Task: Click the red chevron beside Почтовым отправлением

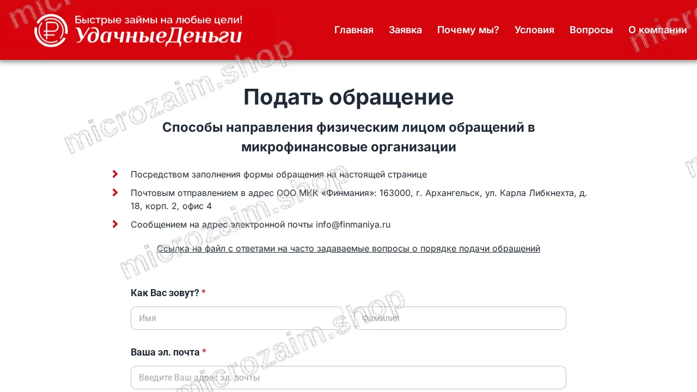Action: point(115,193)
